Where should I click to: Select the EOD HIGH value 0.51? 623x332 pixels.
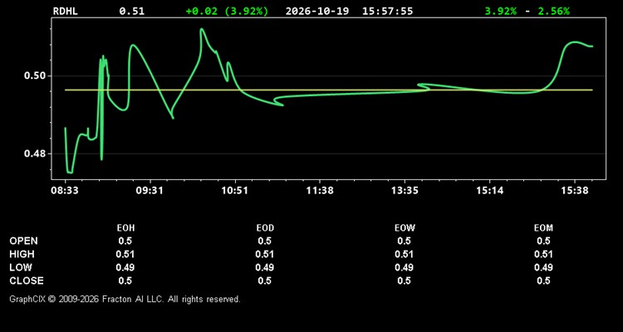click(265, 254)
